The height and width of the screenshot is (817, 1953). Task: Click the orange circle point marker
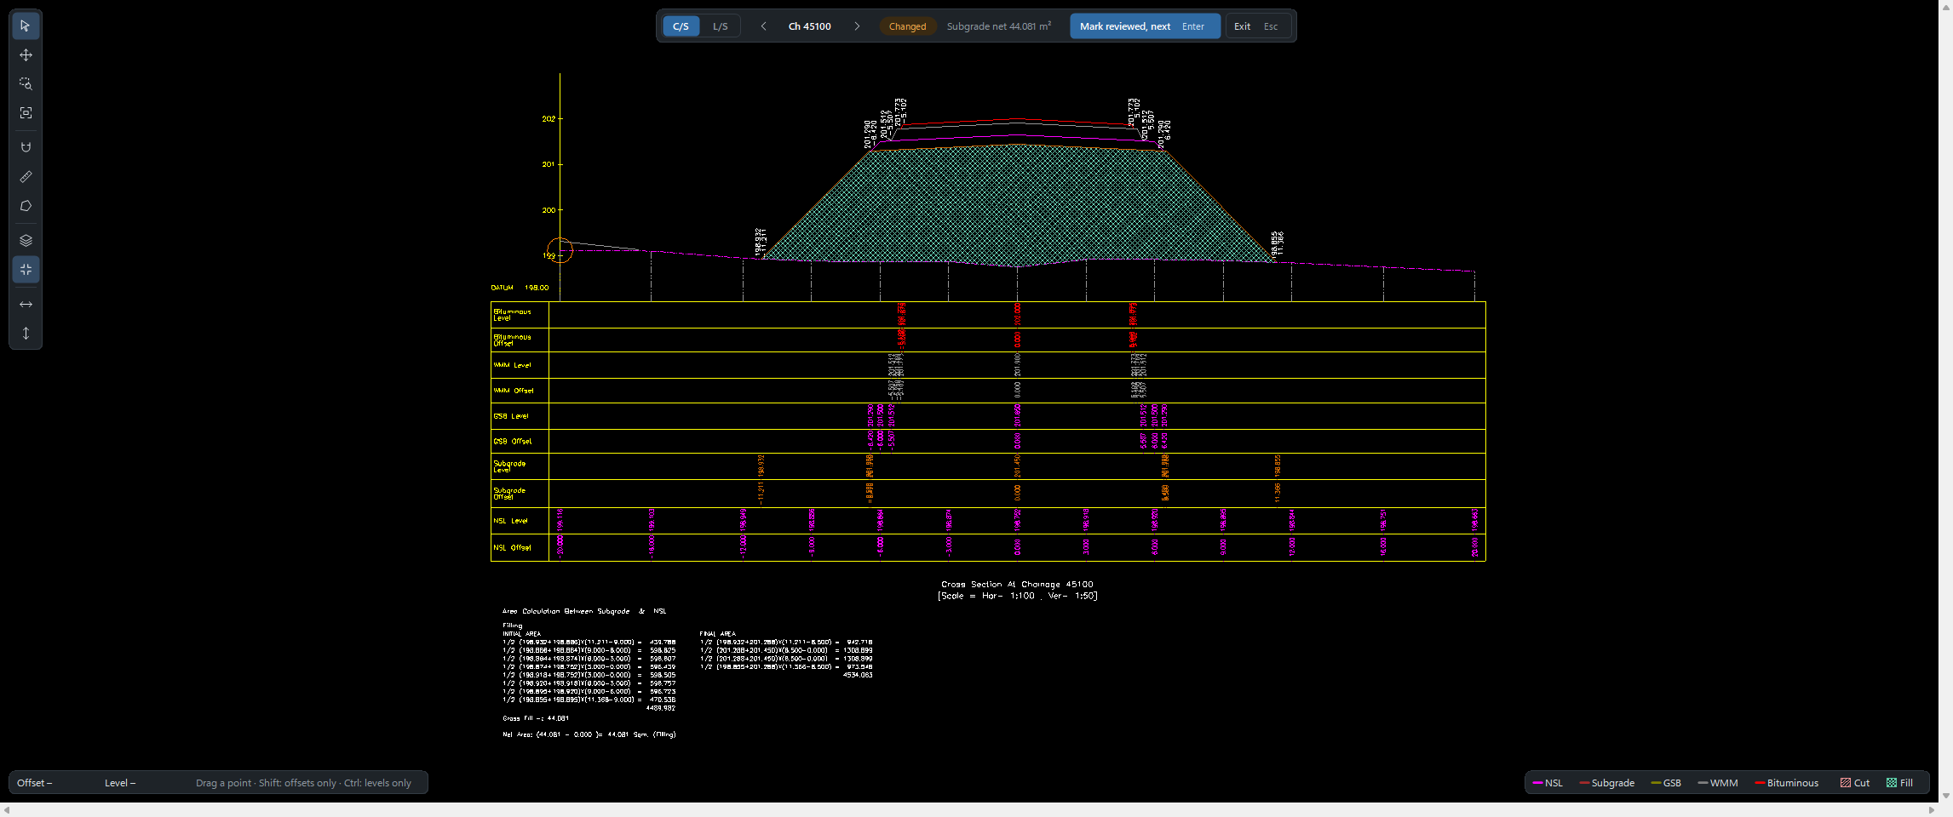click(560, 250)
